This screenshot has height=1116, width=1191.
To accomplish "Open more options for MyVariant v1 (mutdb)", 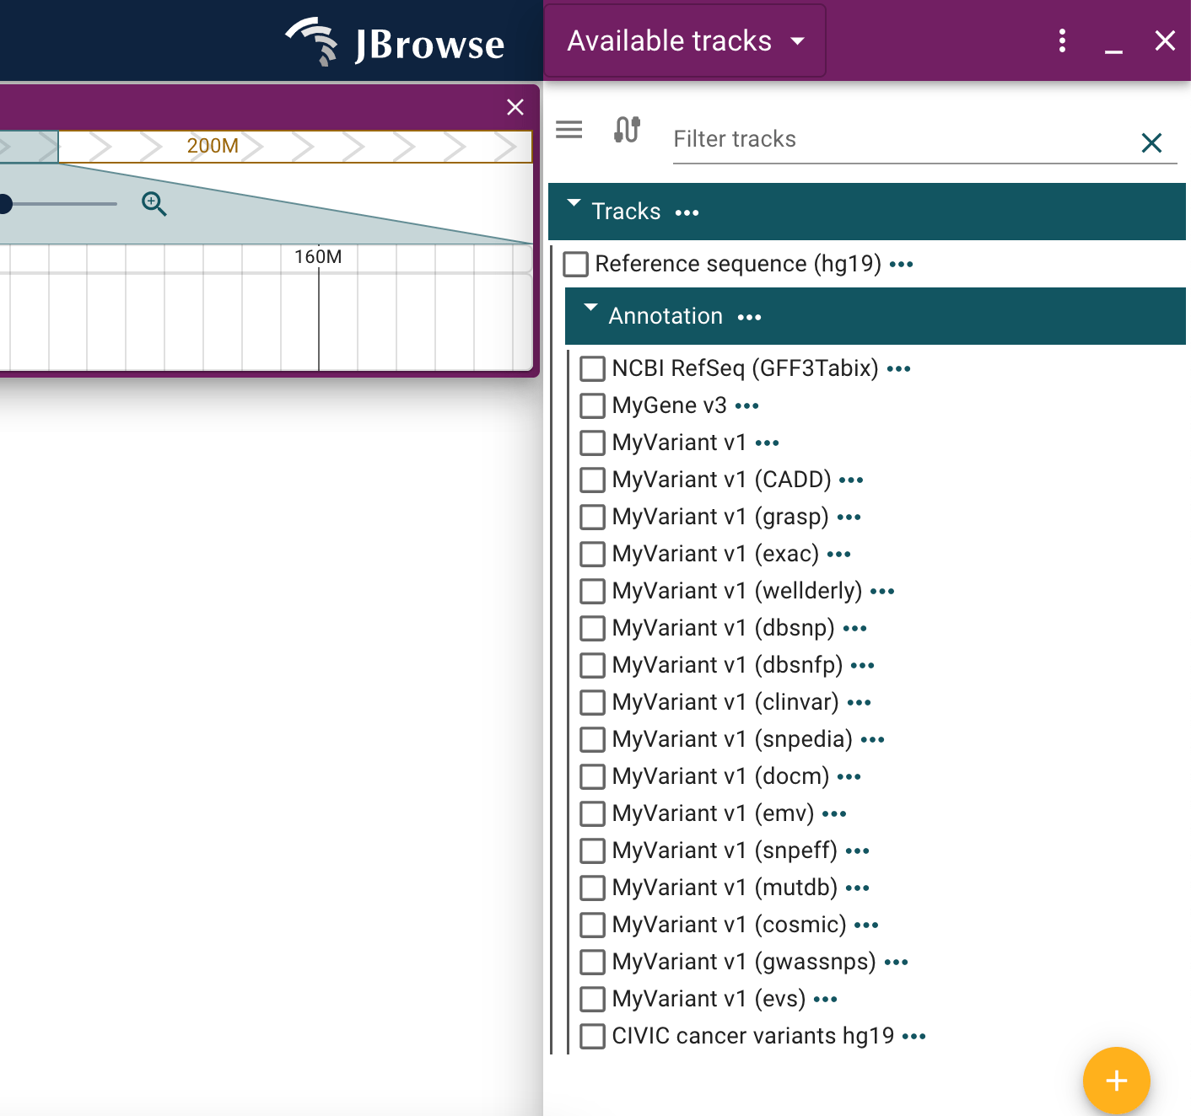I will point(857,888).
